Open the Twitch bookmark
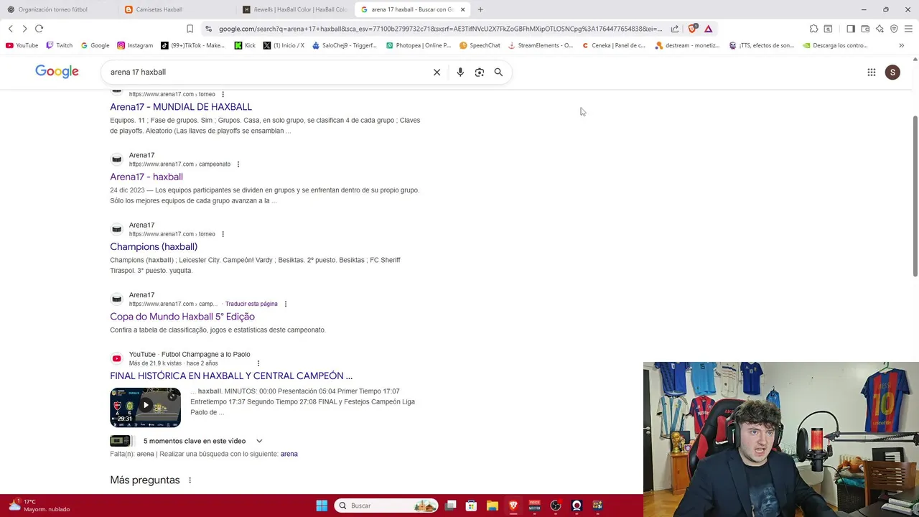This screenshot has height=517, width=919. pyautogui.click(x=59, y=45)
